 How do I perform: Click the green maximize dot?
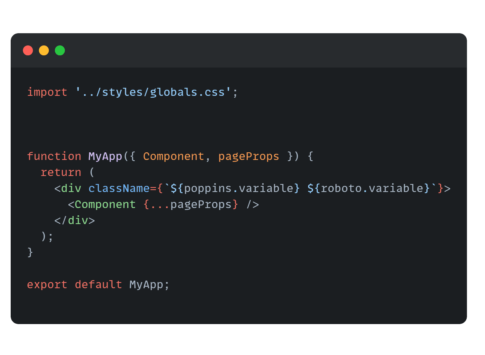coord(60,50)
